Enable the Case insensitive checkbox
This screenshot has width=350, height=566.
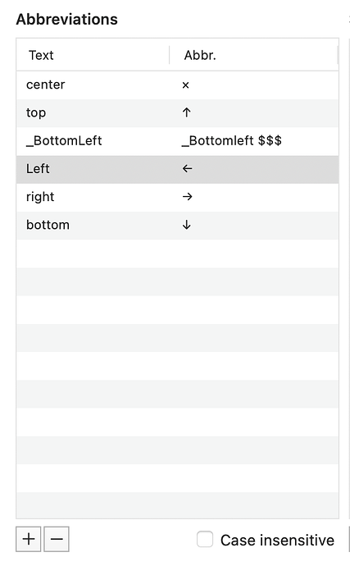coord(205,540)
